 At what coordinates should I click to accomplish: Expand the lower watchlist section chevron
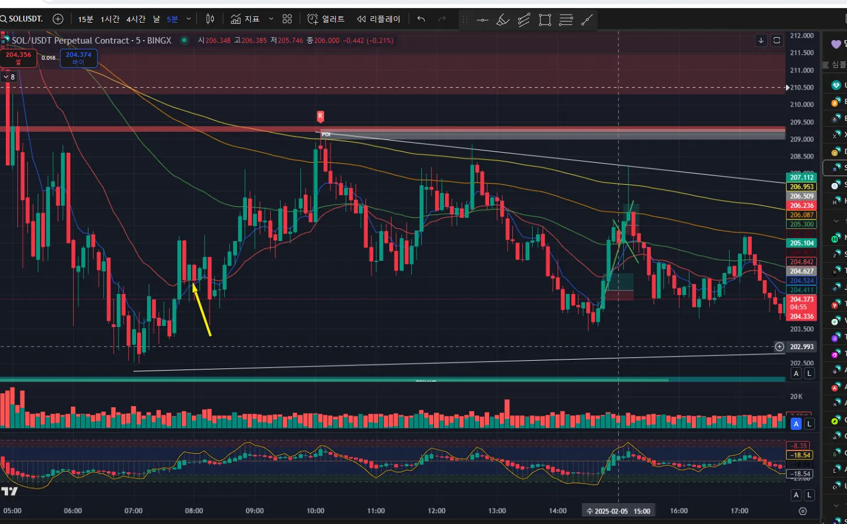(x=836, y=505)
